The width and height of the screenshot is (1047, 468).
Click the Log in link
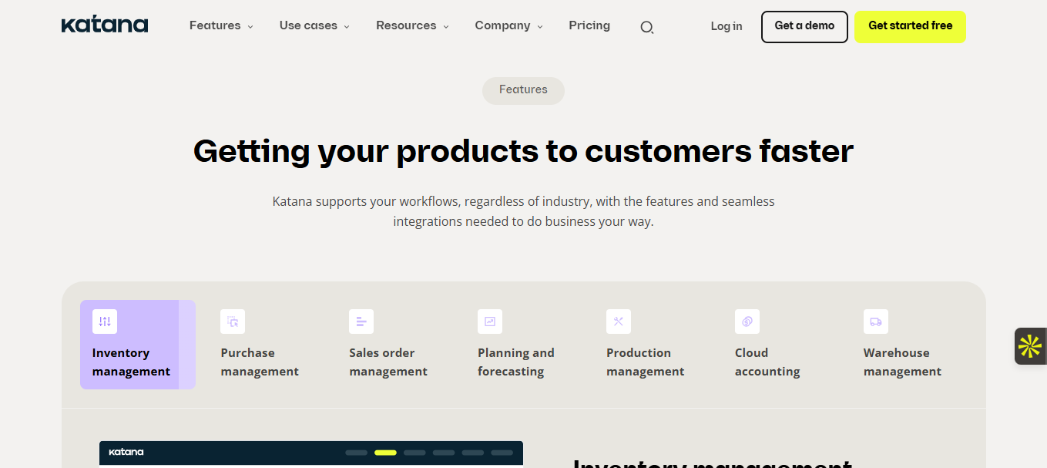point(727,26)
